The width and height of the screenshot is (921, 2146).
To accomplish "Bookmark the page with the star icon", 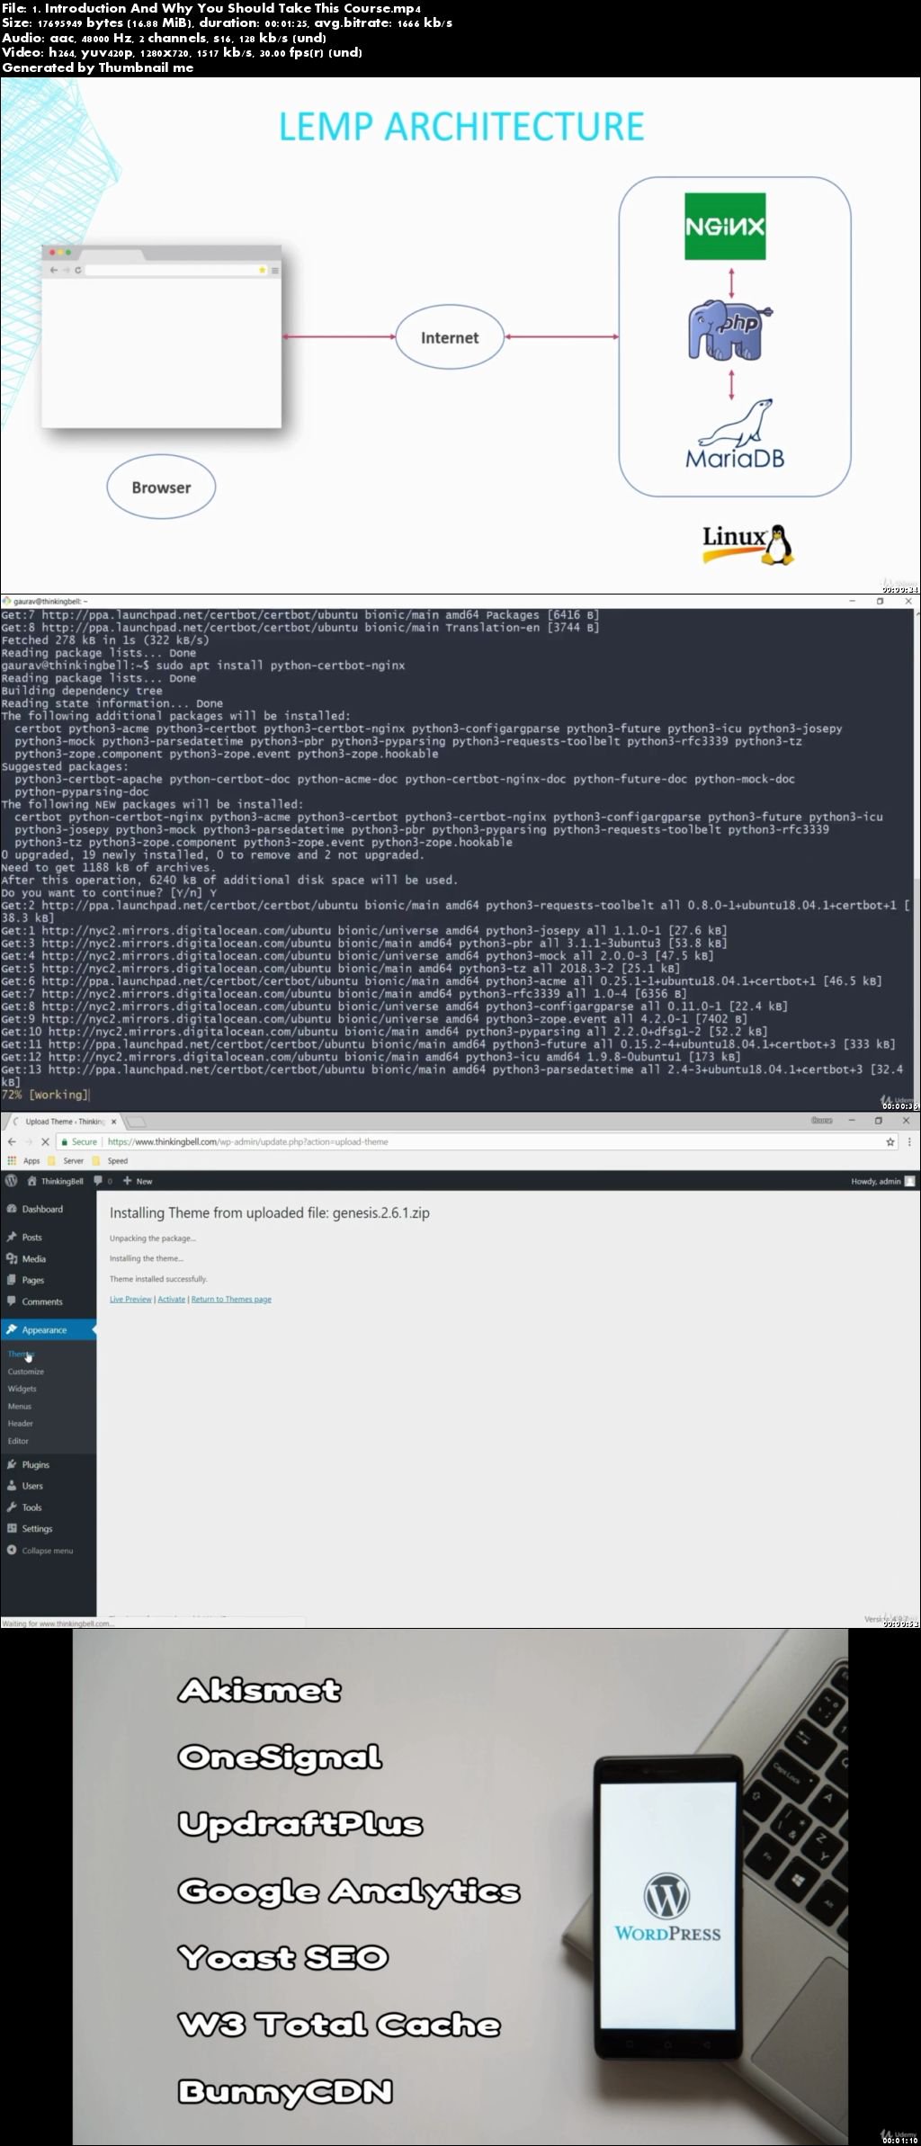I will (890, 1141).
